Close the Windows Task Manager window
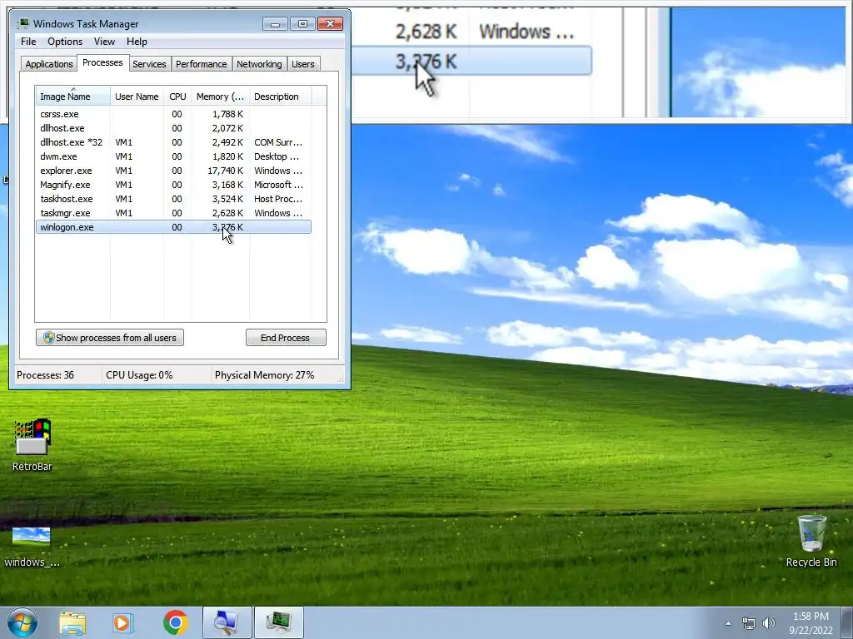The height and width of the screenshot is (639, 853). (x=330, y=24)
